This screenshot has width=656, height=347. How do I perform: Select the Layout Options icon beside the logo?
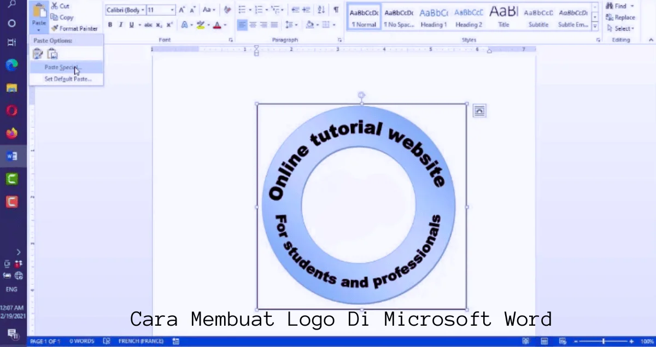(x=479, y=110)
